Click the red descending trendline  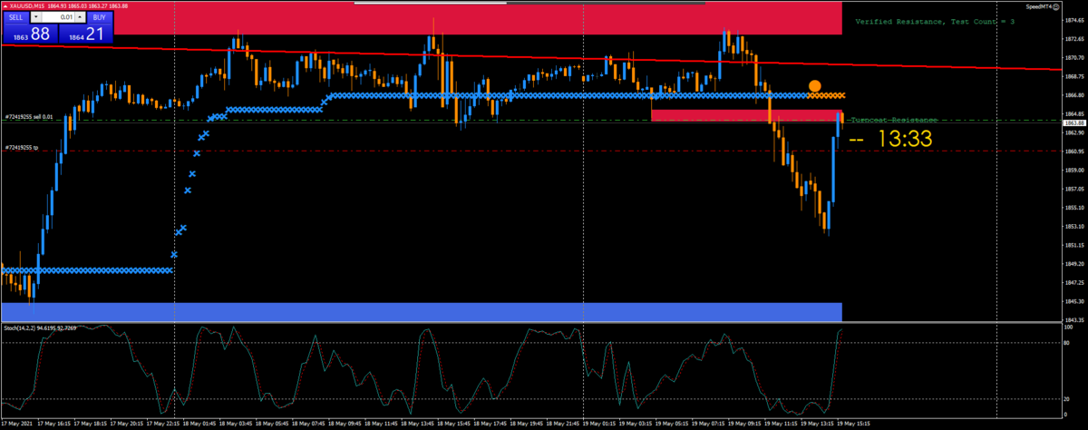click(x=530, y=57)
